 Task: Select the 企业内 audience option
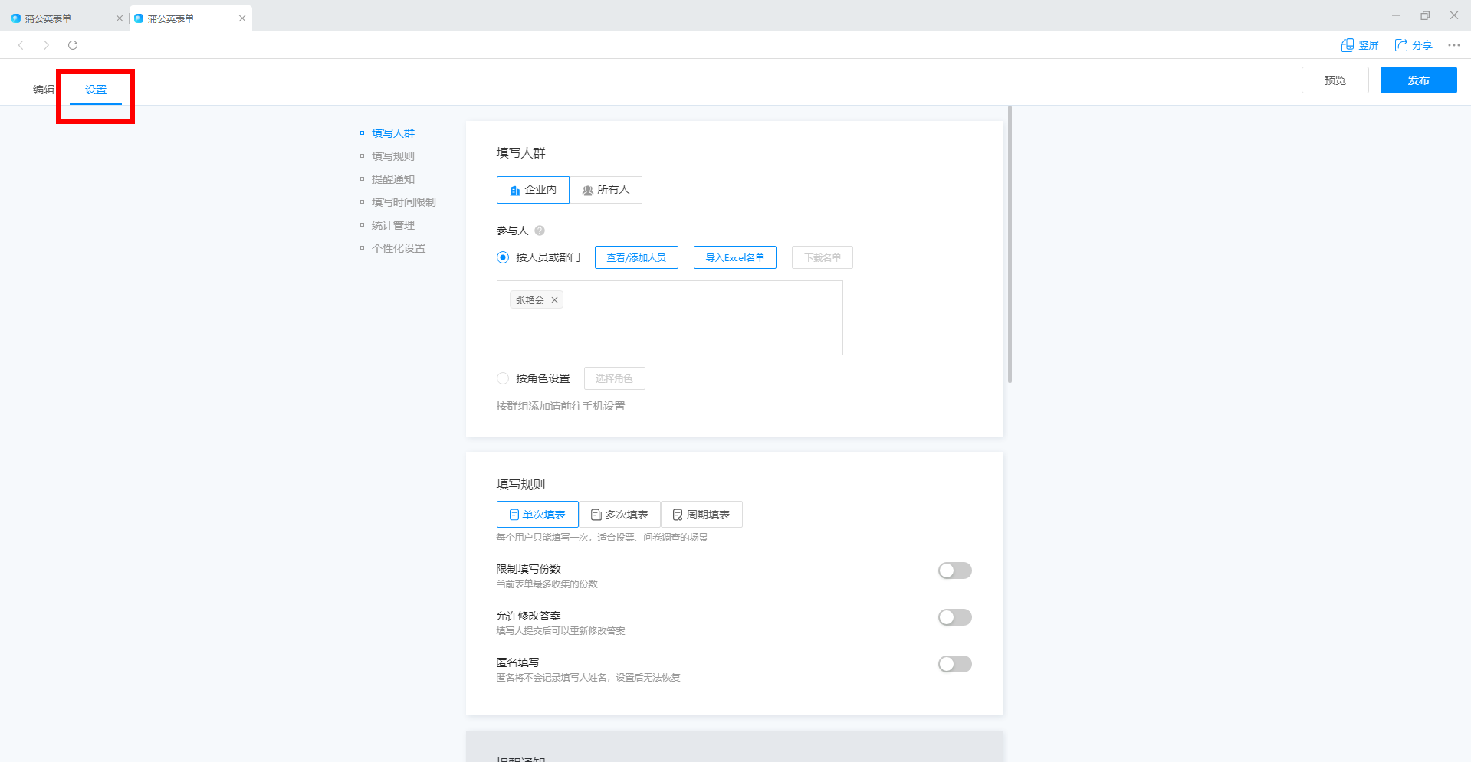533,189
